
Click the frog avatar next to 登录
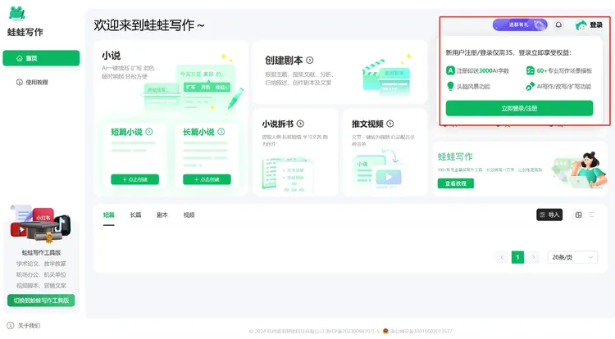tap(581, 25)
